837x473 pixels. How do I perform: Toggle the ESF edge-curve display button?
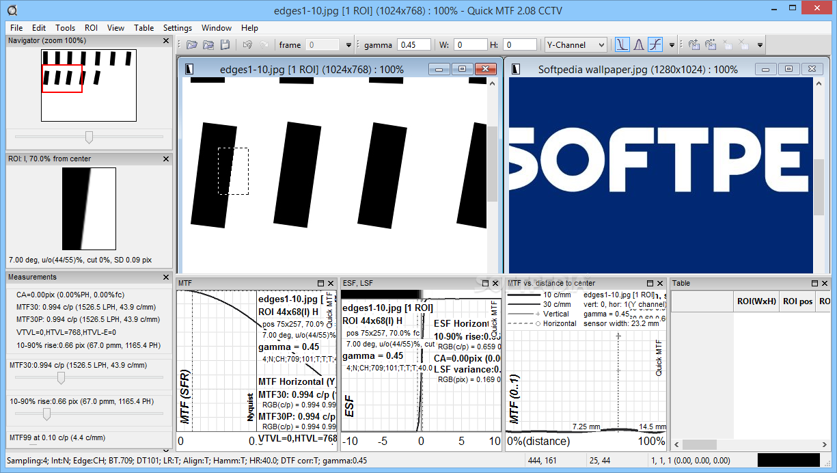655,45
